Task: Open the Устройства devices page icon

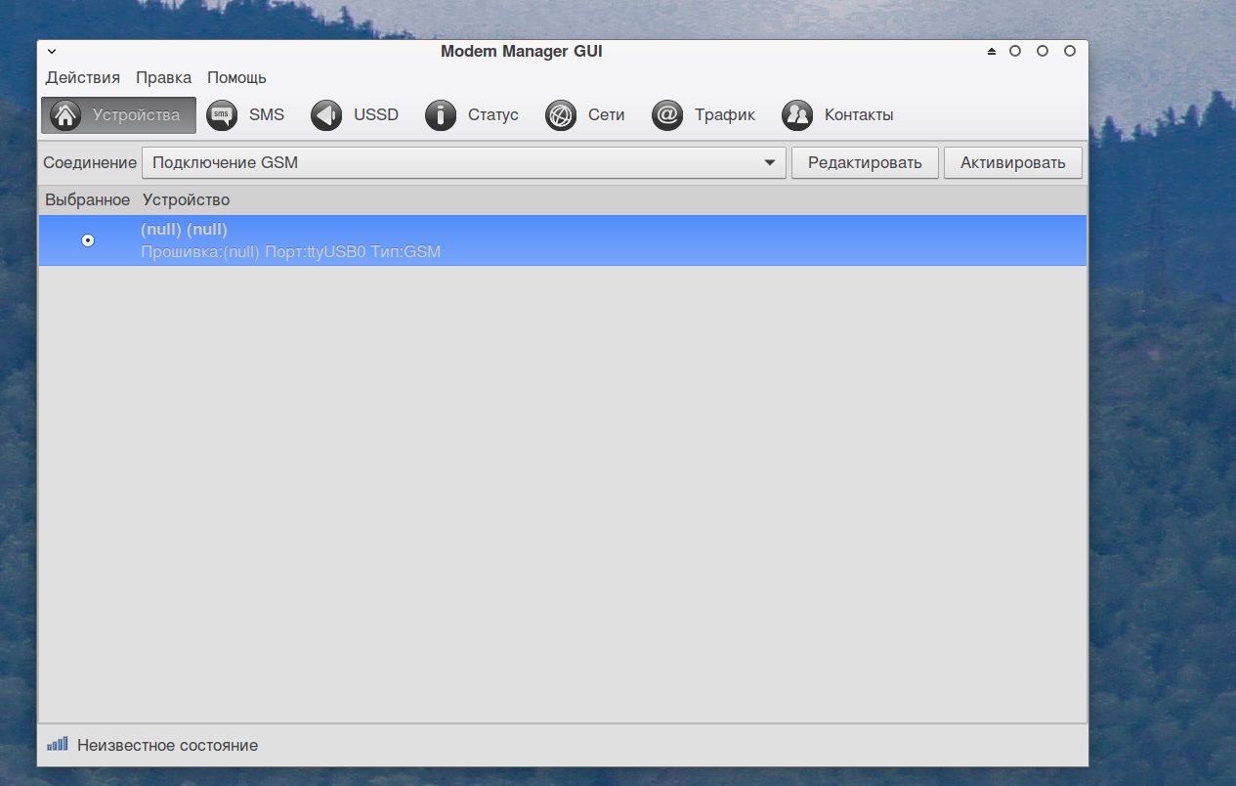Action: click(65, 115)
